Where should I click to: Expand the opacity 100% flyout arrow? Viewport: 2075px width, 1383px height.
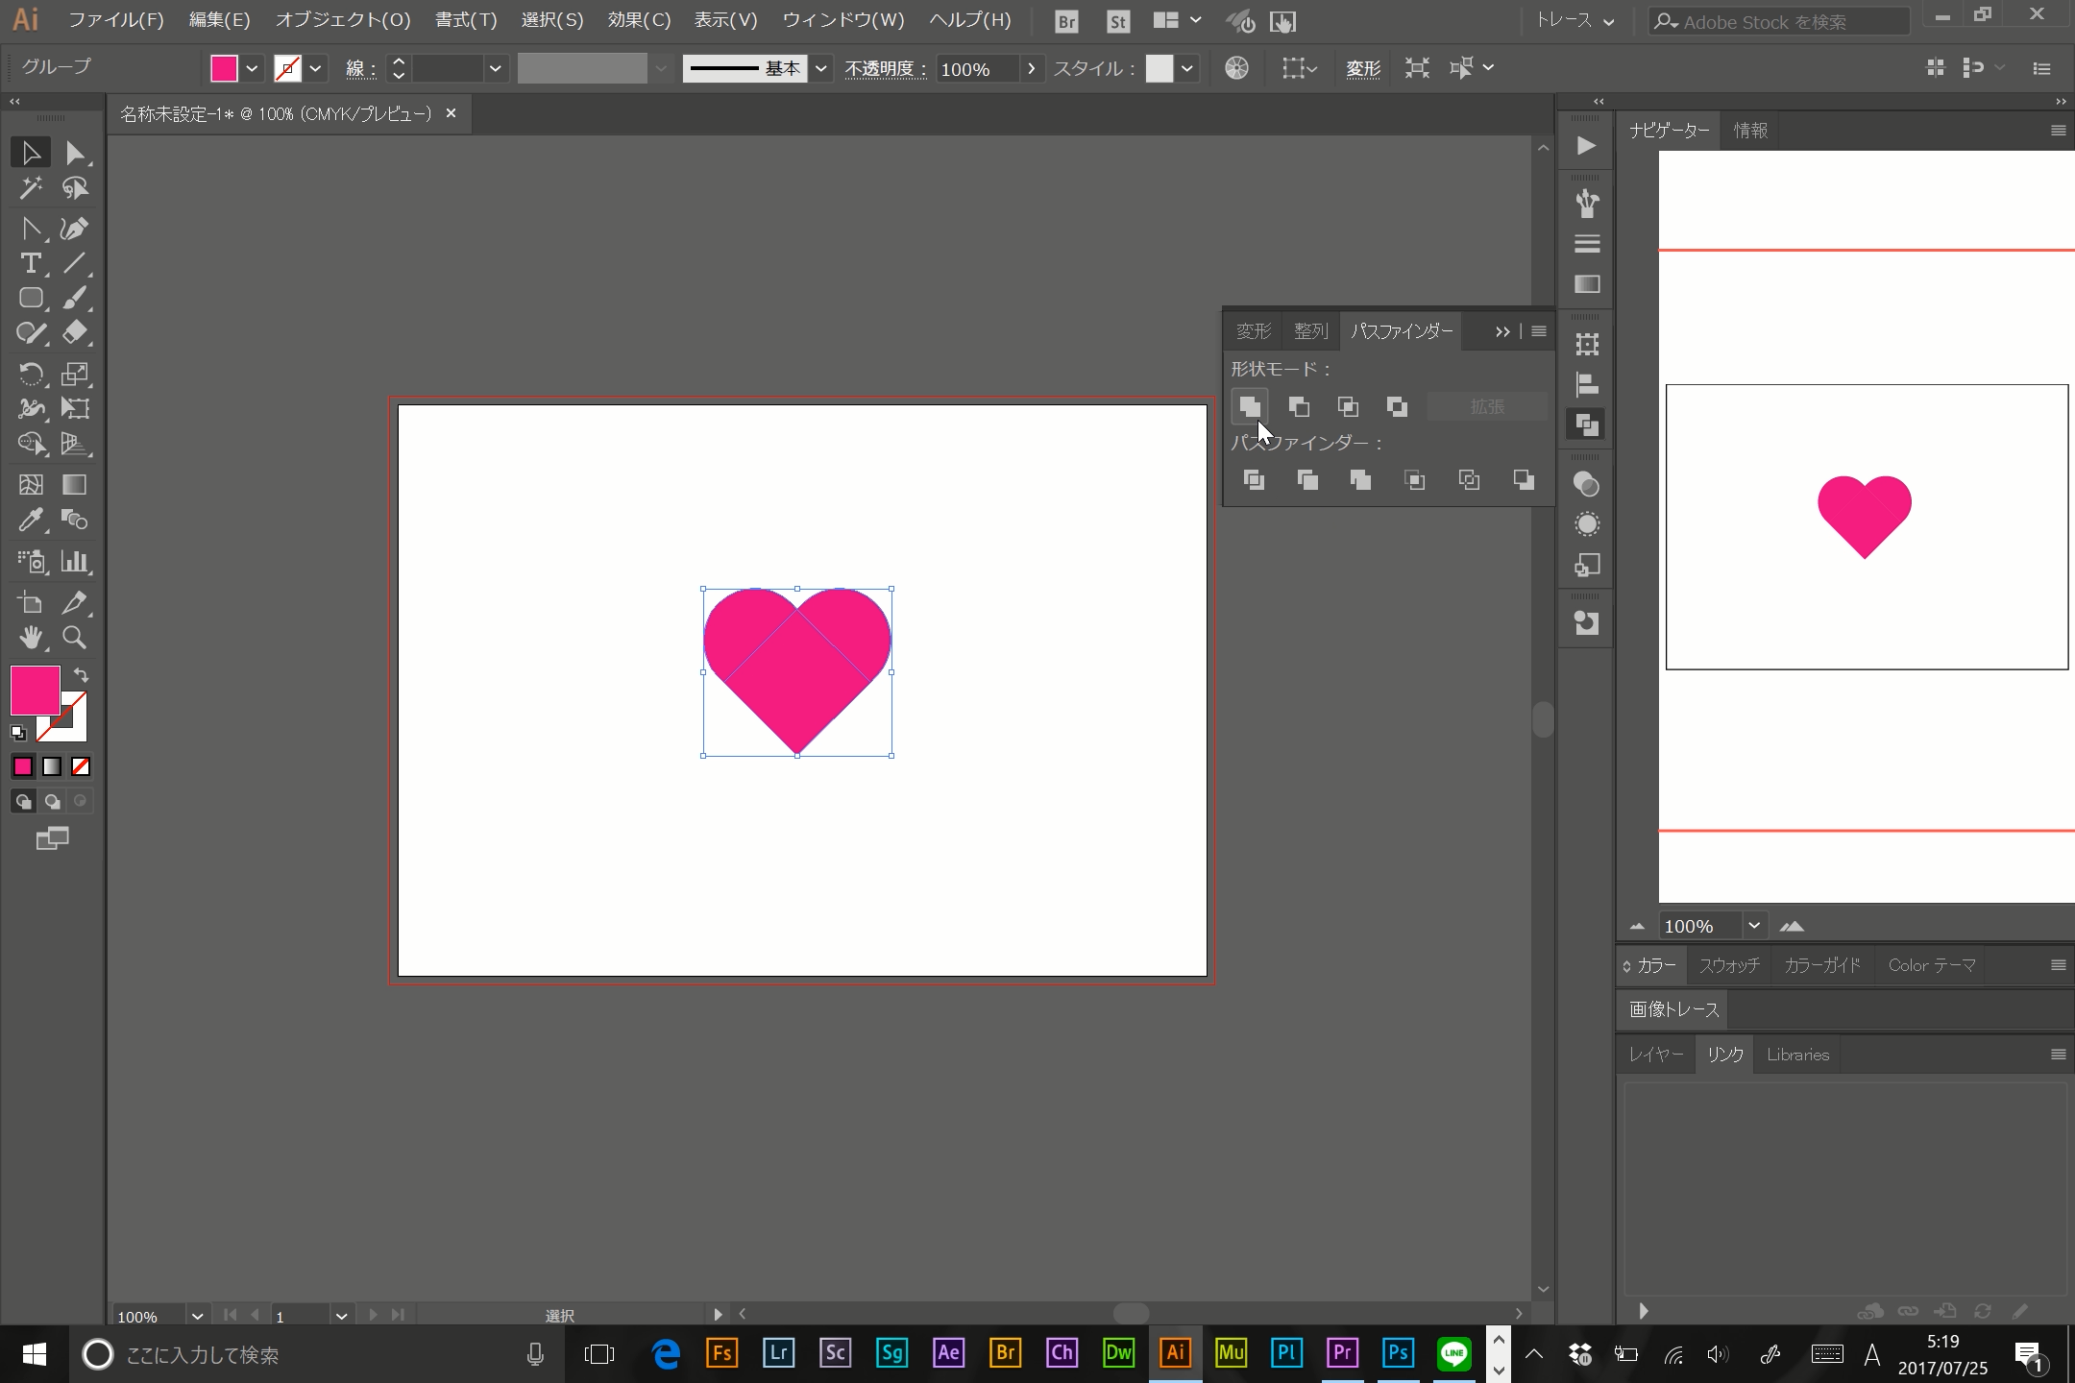click(1032, 68)
